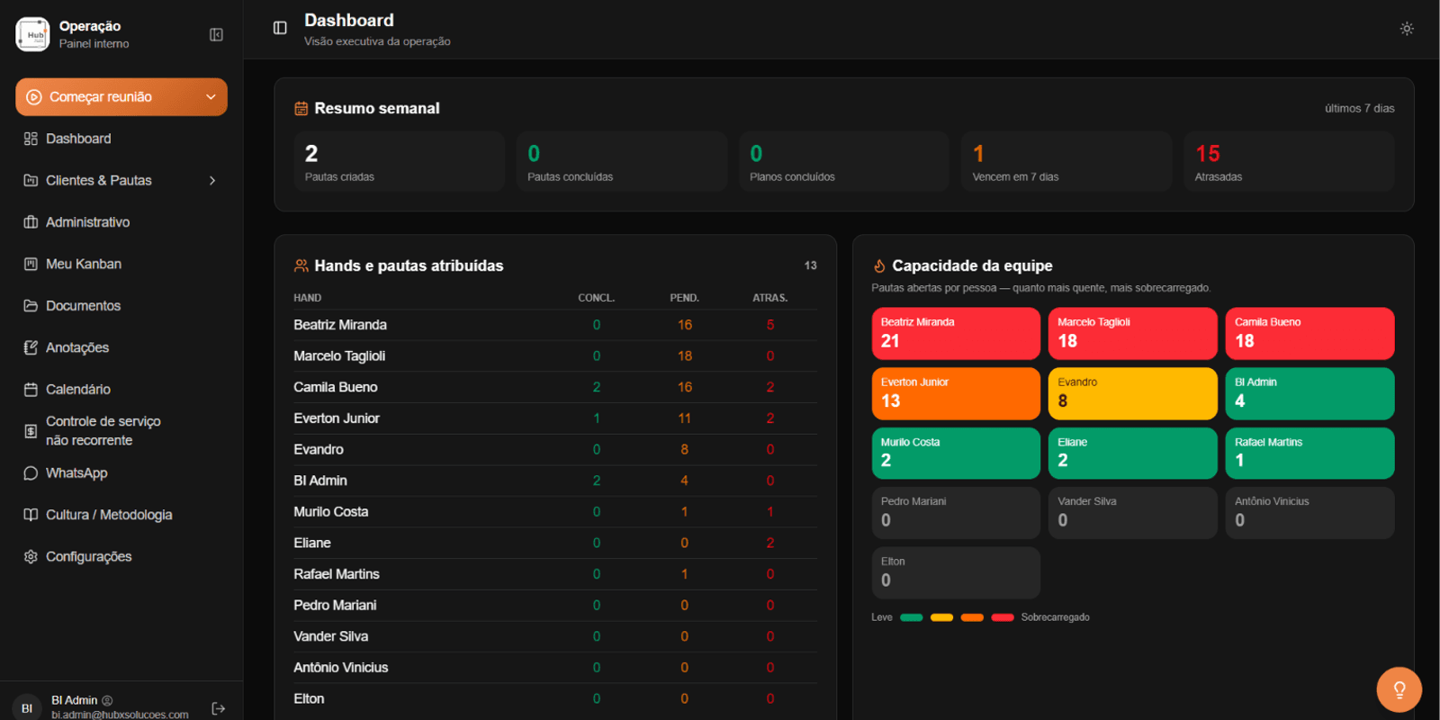
Task: Click the BI user avatar
Action: coord(27,707)
